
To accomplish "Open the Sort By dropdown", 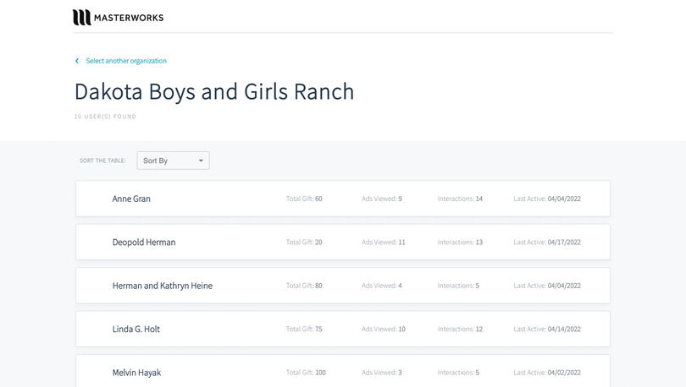I will coord(173,161).
